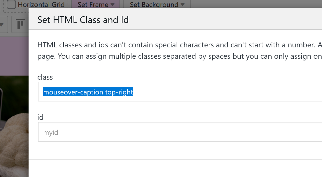Click the highlighted mouseover-caption top-right text

tap(88, 92)
